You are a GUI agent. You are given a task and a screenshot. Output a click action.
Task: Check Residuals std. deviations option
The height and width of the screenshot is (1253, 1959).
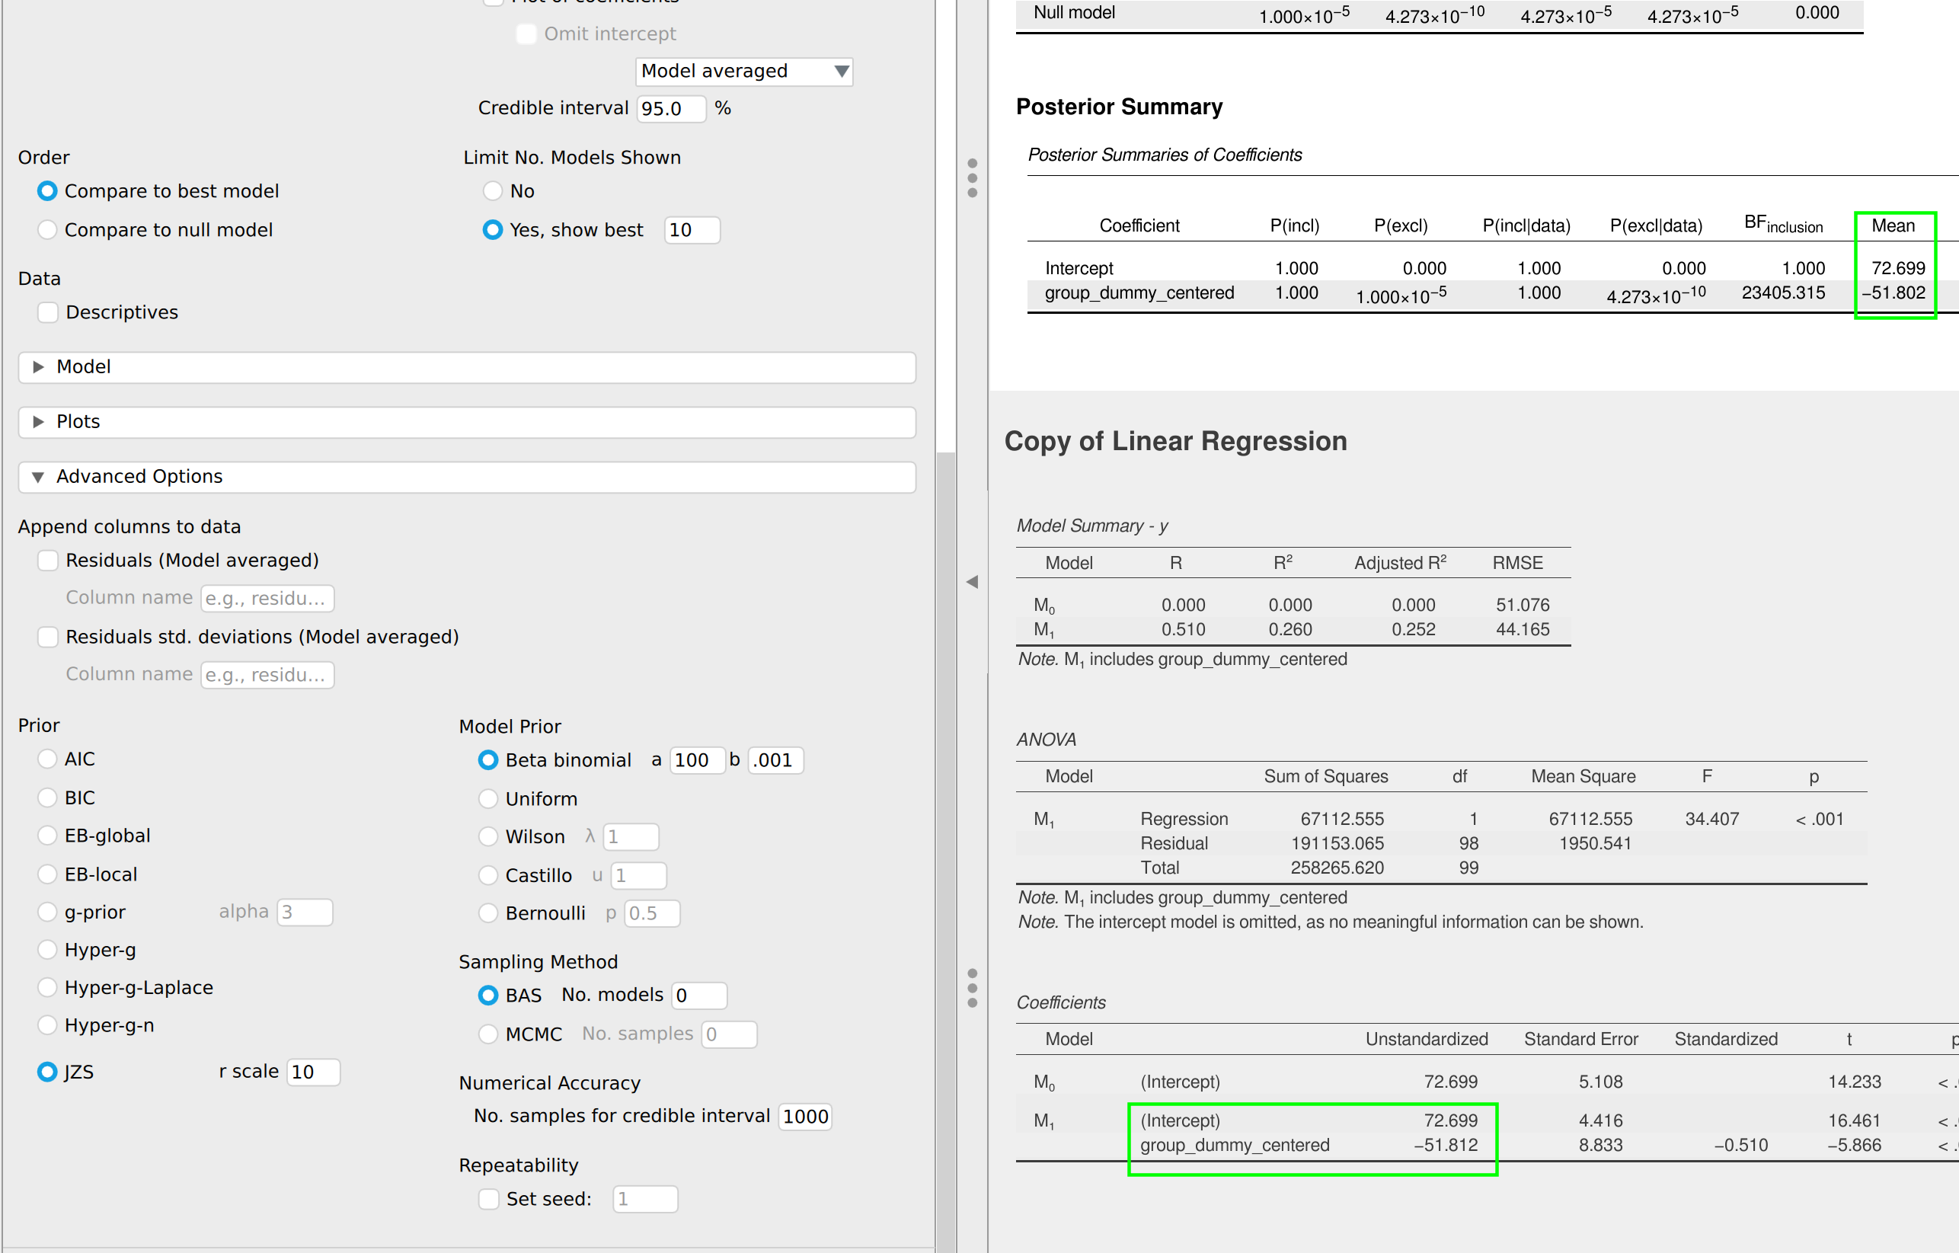click(48, 637)
